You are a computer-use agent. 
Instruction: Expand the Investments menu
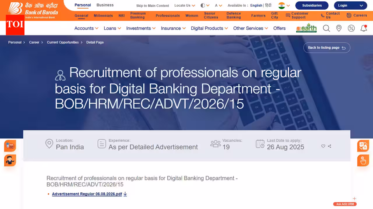[141, 28]
